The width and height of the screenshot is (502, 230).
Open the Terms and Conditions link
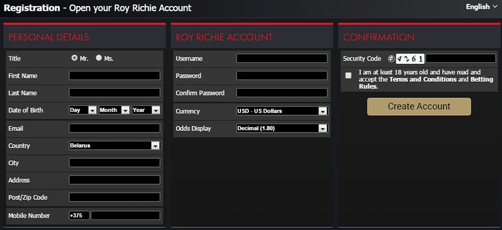(423, 79)
